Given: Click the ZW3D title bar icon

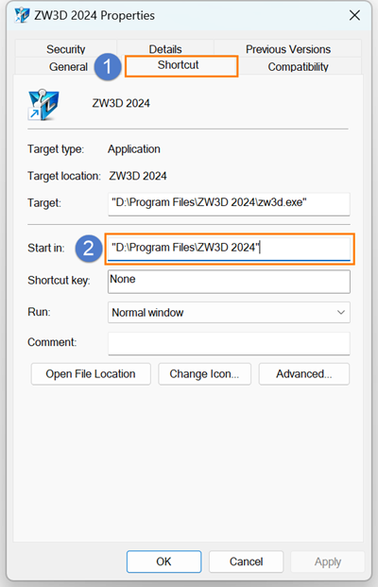Looking at the screenshot, I should coord(22,15).
